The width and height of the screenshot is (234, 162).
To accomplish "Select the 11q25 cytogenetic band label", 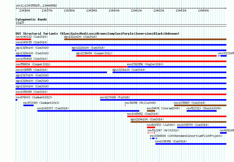I will pos(20,23).
